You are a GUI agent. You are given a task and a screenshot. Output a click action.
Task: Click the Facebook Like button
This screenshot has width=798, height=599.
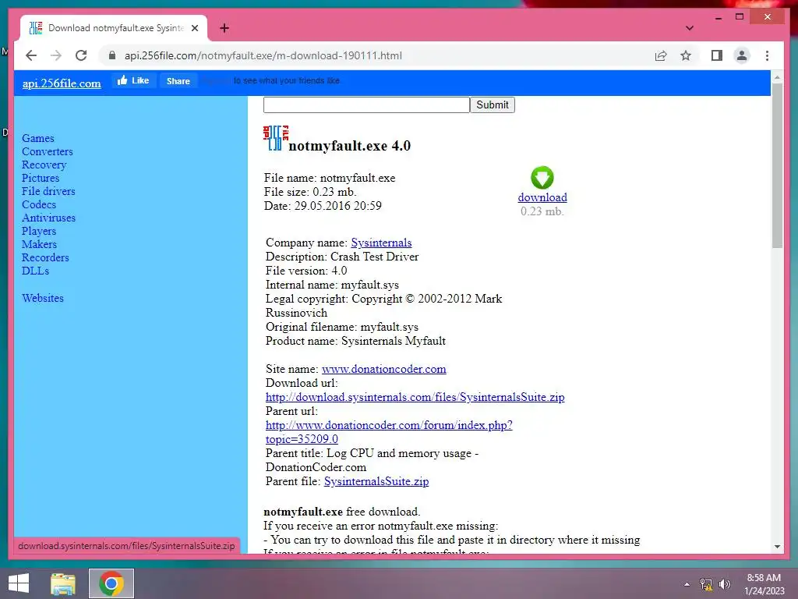pyautogui.click(x=133, y=80)
